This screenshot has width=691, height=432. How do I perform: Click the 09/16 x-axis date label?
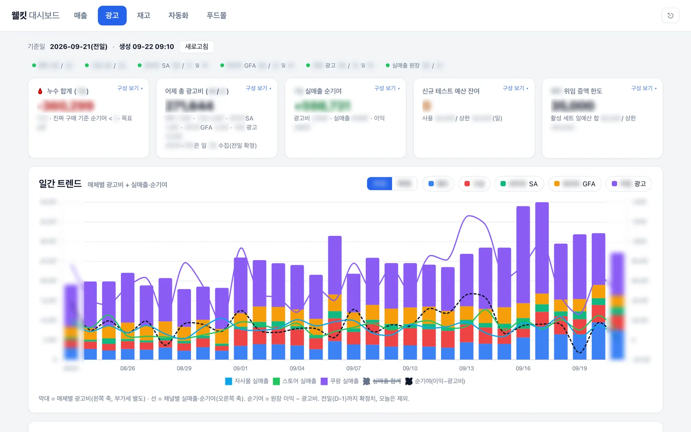[523, 368]
